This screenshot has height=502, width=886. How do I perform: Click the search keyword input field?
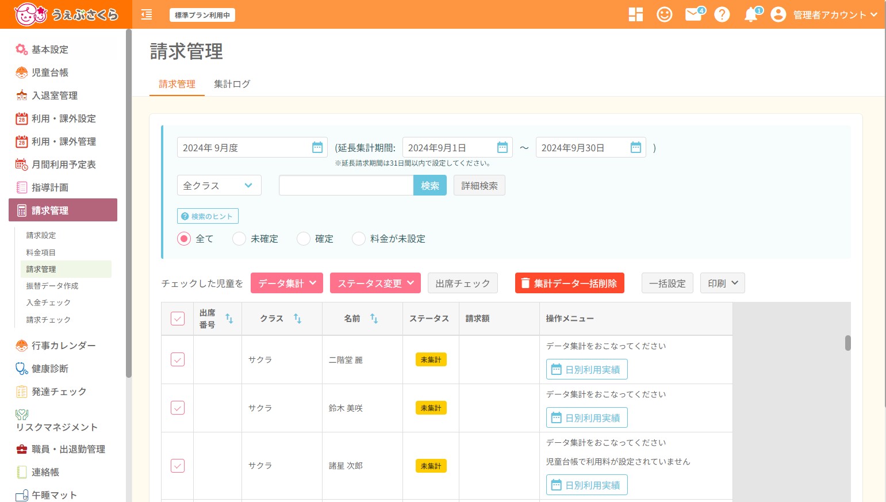[x=346, y=185]
